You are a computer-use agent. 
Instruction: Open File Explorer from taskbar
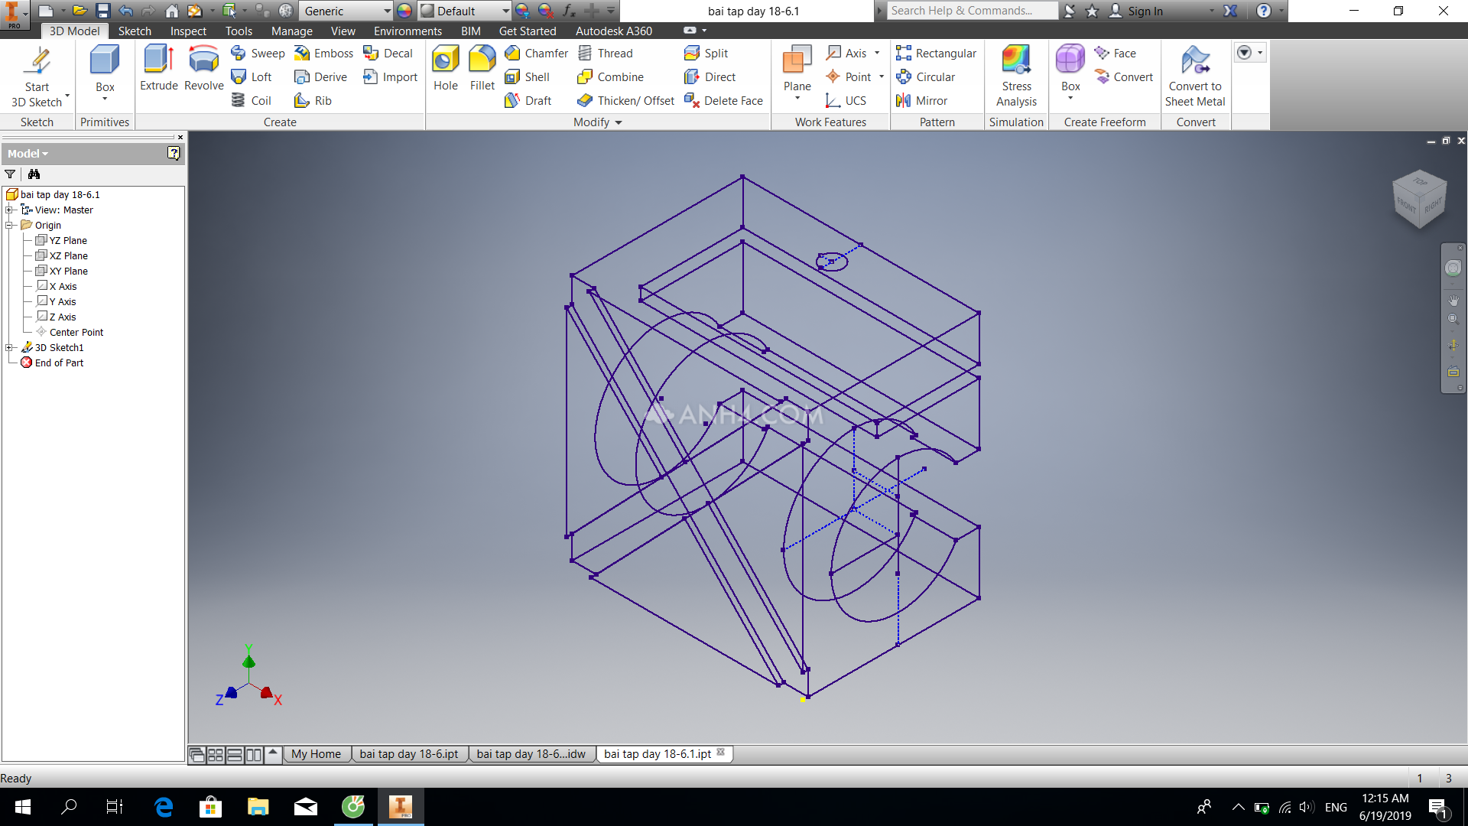[258, 807]
